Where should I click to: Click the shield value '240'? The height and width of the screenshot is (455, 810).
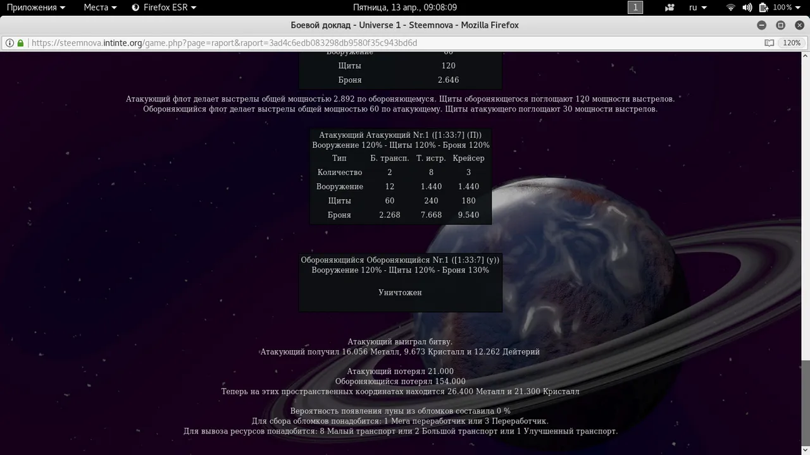click(431, 201)
